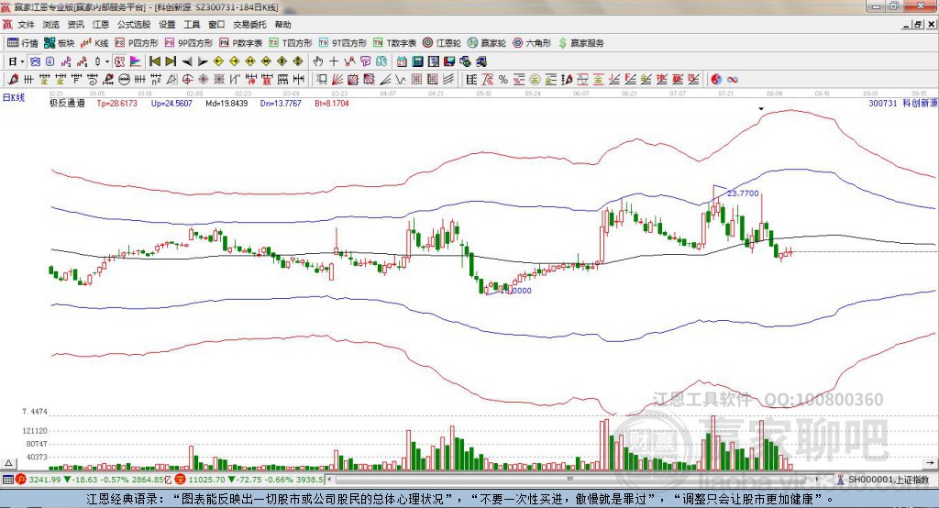Click the red floppy disk save icon
Image resolution: width=939 pixels, height=508 pixels.
coord(449,61)
